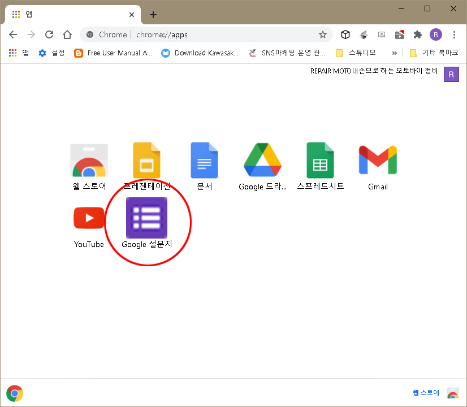467x407 pixels.
Task: Maximize the Chrome window
Action: 427,8
